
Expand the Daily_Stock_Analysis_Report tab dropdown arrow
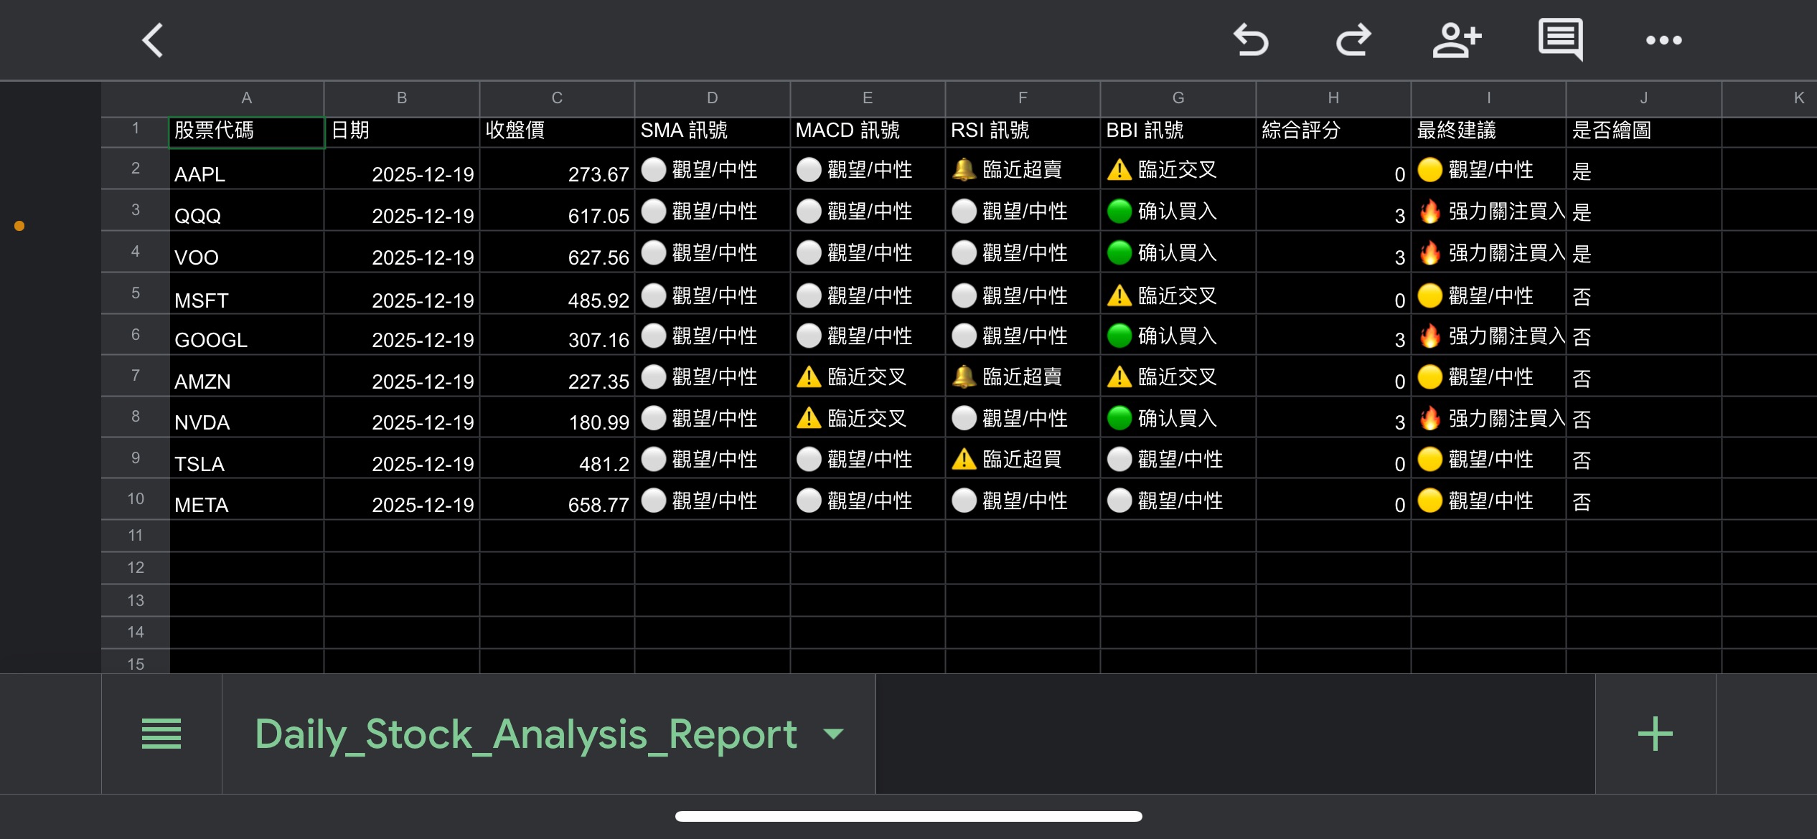pyautogui.click(x=833, y=734)
